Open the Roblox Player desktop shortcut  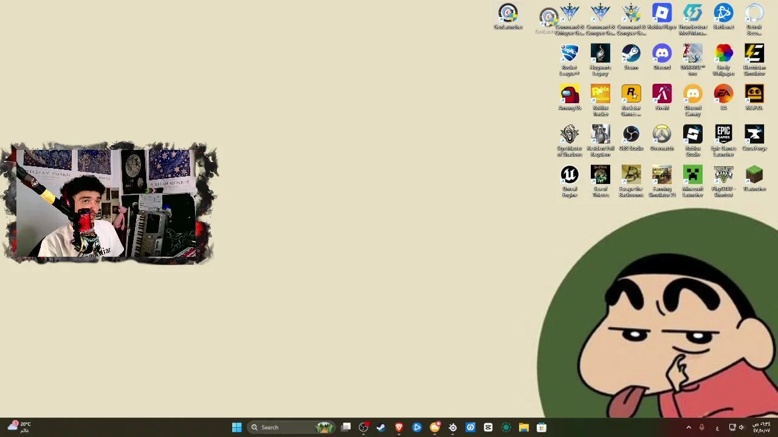(x=662, y=17)
